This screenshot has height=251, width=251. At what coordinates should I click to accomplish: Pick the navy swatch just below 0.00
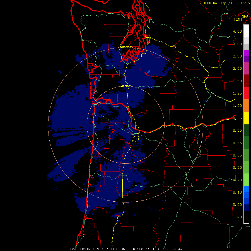pos(246,208)
